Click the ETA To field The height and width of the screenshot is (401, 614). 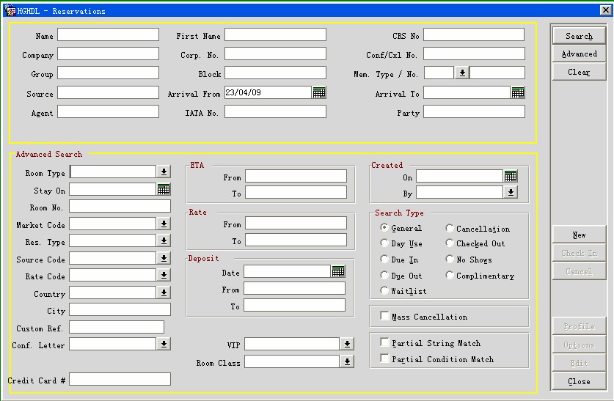(x=296, y=192)
